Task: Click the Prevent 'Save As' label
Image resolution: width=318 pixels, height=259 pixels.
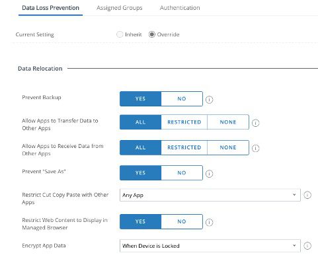Action: [x=44, y=172]
